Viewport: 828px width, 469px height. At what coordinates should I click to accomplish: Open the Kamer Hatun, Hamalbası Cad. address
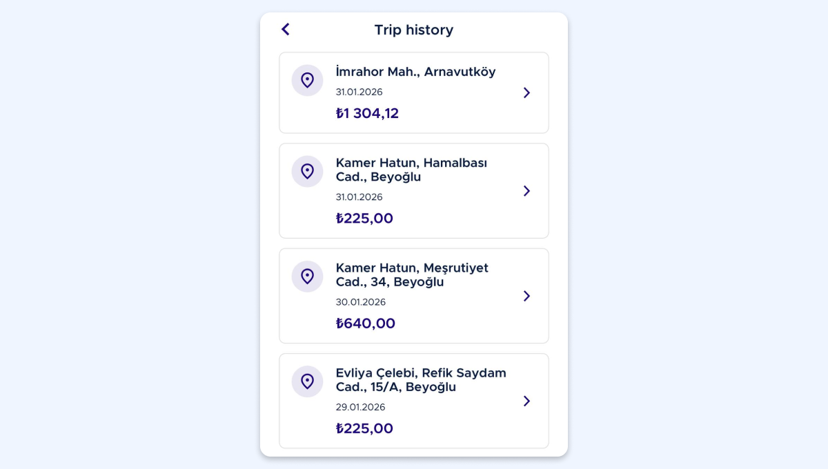pos(411,170)
